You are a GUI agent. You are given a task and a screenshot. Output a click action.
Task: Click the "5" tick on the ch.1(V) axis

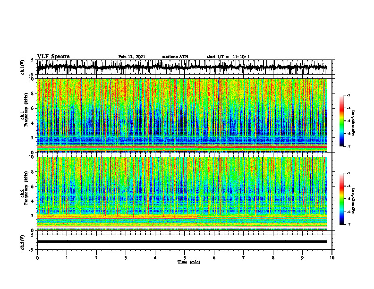pyautogui.click(x=33, y=60)
